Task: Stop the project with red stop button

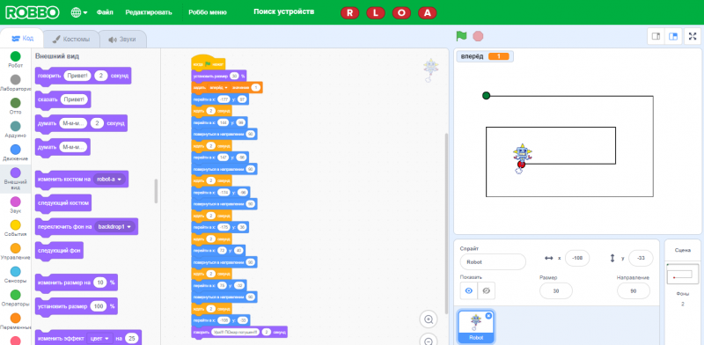Action: (x=478, y=36)
